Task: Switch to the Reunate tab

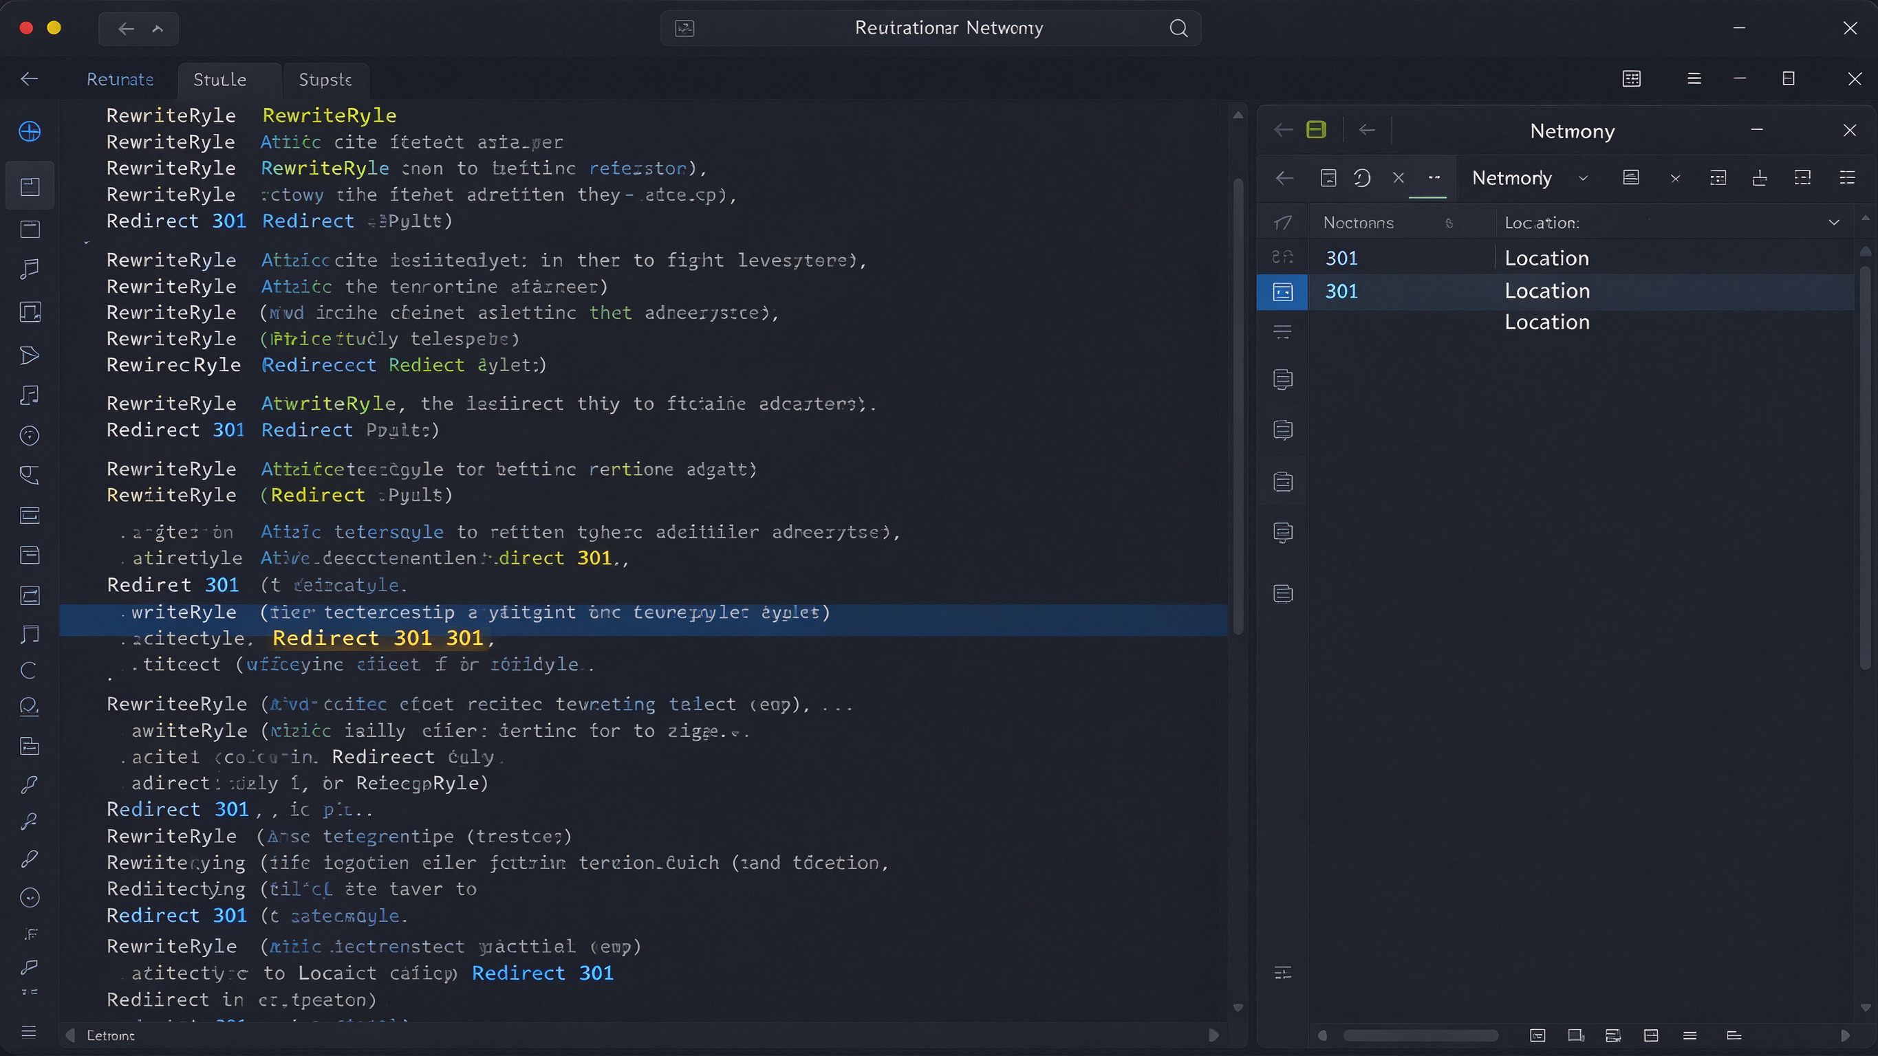Action: click(120, 80)
